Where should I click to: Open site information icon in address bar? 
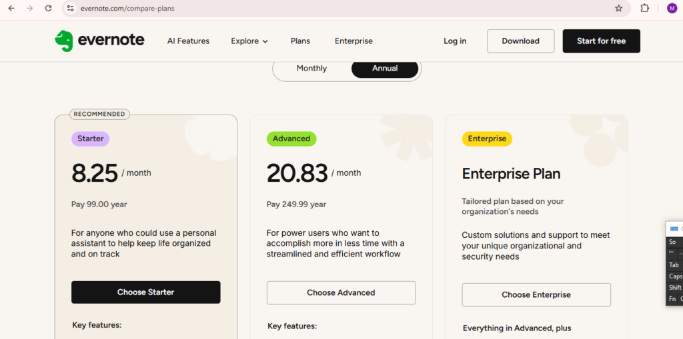click(71, 8)
